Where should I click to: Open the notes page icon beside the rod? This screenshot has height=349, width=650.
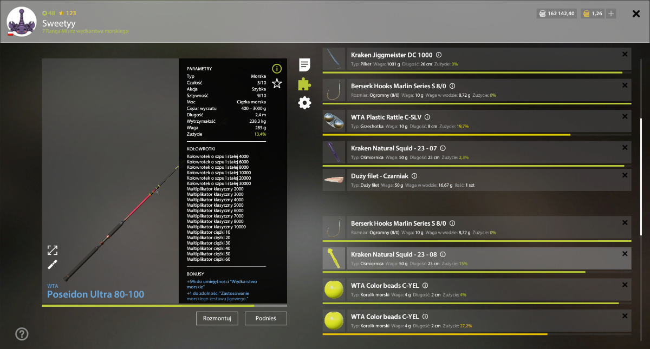(305, 65)
